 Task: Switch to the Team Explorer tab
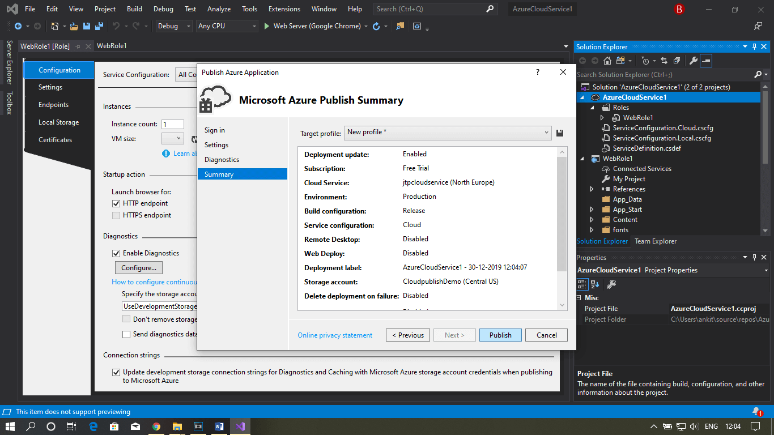656,241
